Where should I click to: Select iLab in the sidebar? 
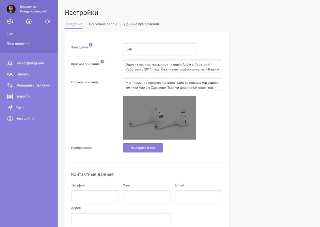point(10,34)
